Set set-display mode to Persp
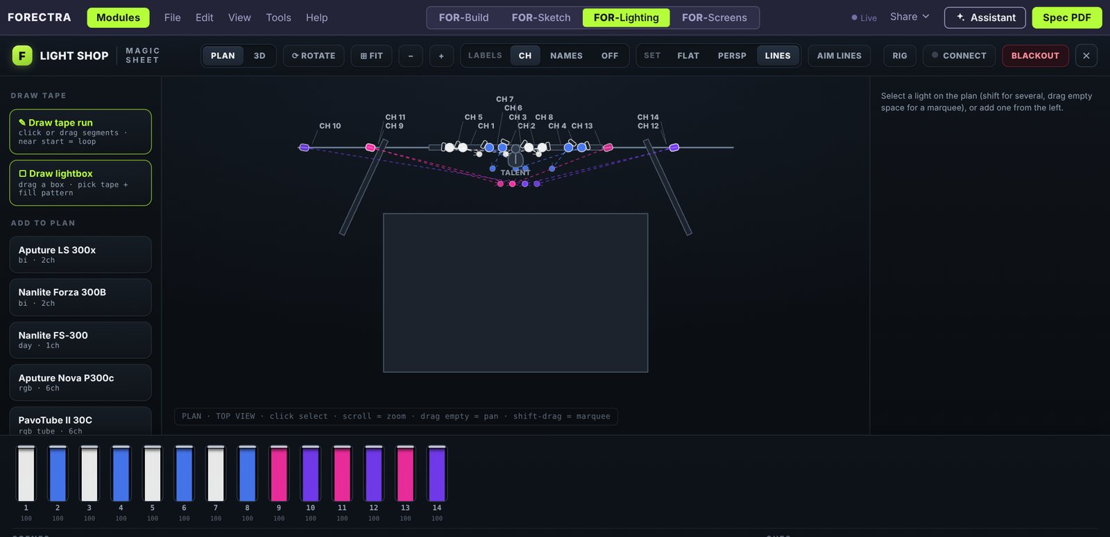 [732, 56]
